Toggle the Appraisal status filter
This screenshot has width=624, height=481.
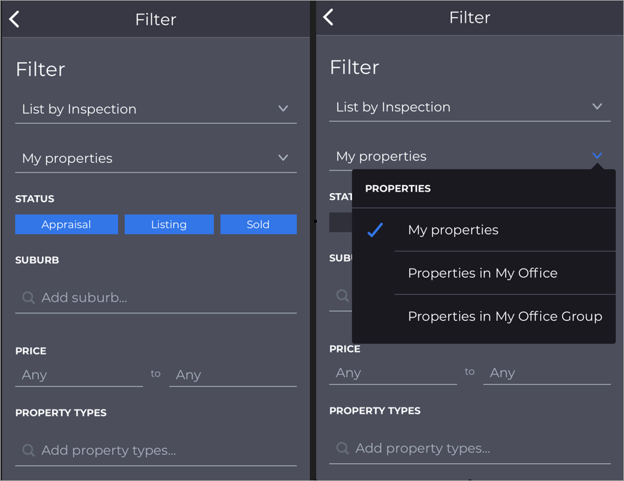[x=67, y=225]
